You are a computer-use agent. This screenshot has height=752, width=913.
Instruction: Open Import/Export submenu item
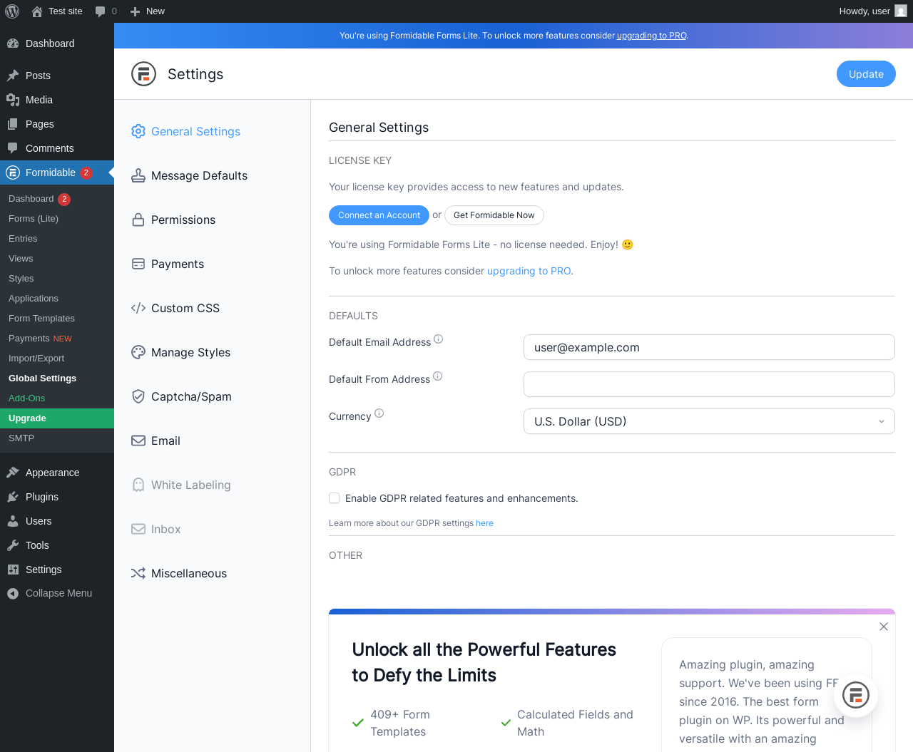click(x=57, y=359)
